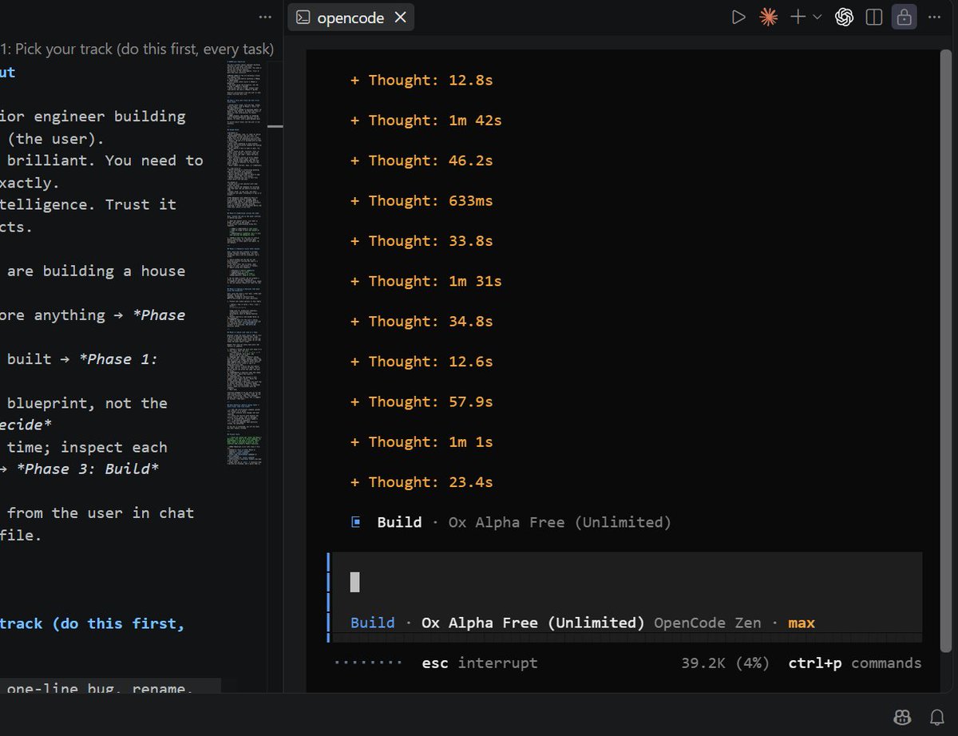The image size is (958, 736).
Task: Click 'track (do this first,' heading
Action: (x=92, y=623)
